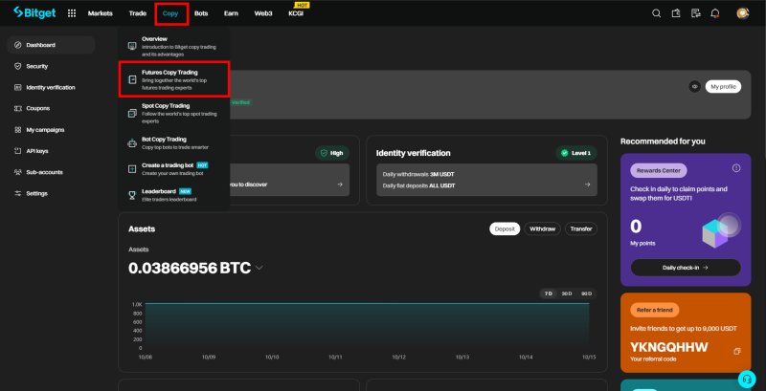Click the Create a trading bot icon
766x391 pixels.
click(132, 168)
